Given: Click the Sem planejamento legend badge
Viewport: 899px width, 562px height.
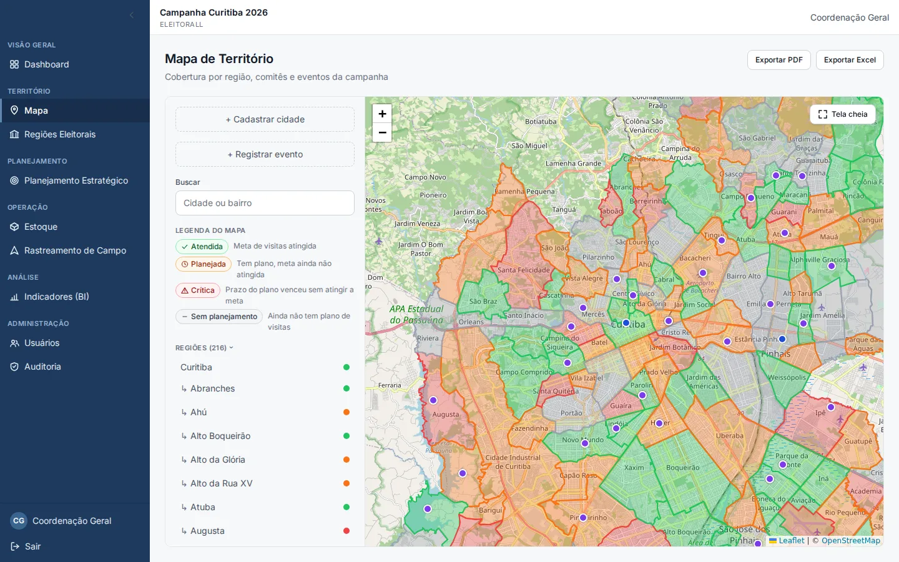Looking at the screenshot, I should pos(219,317).
